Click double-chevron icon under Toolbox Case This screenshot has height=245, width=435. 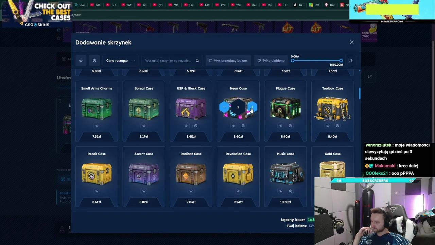point(337,126)
